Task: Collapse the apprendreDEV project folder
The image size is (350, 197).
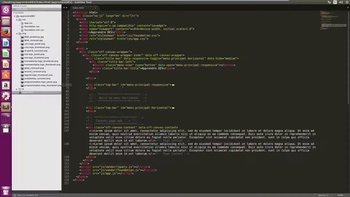Action: [x=15, y=16]
